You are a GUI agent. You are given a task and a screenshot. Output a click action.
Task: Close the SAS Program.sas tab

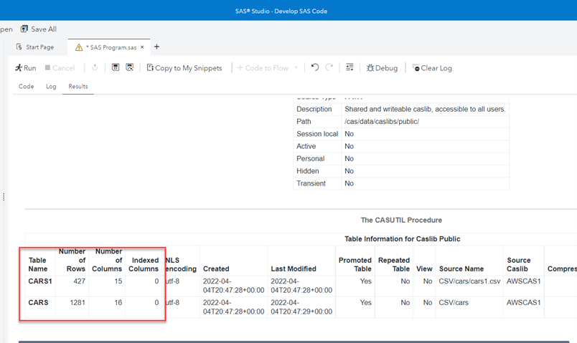(142, 47)
